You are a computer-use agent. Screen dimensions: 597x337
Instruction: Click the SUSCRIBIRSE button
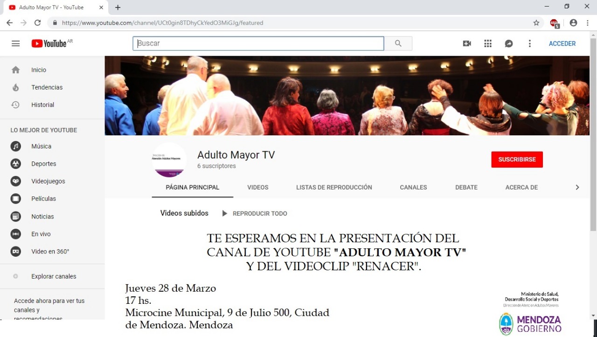[x=517, y=160]
